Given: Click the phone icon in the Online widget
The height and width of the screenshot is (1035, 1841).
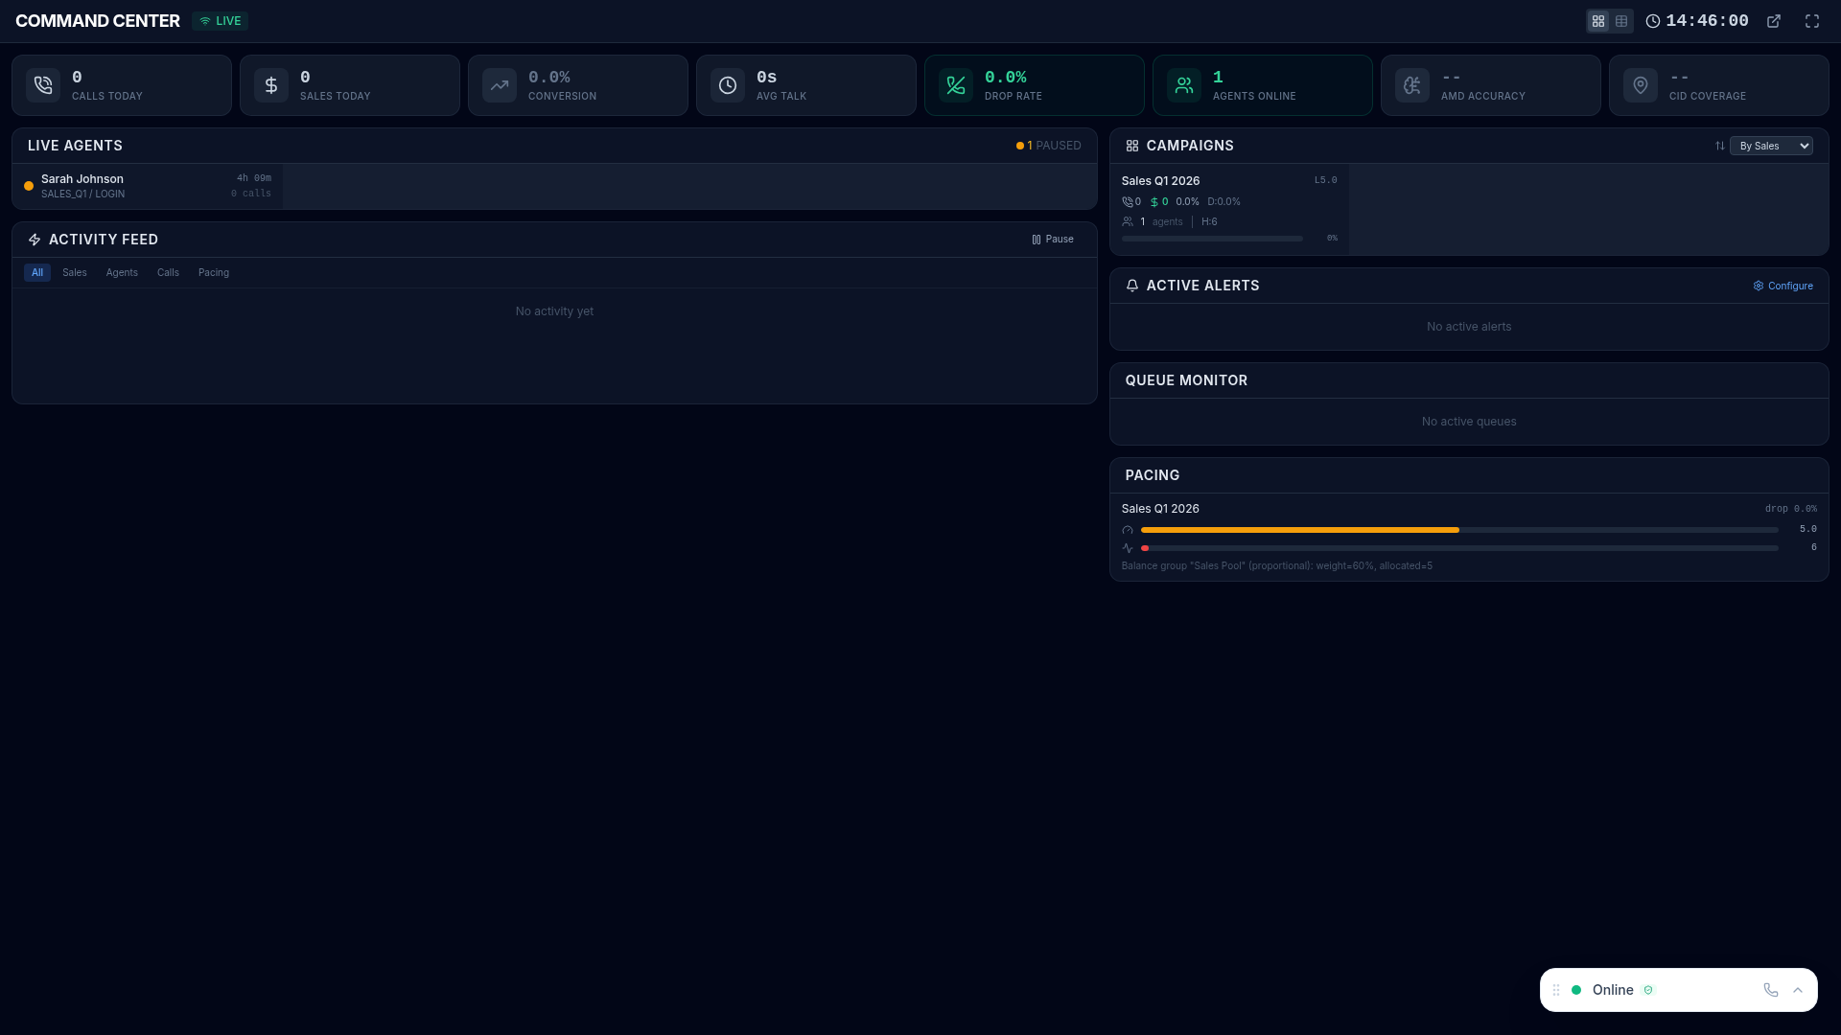Looking at the screenshot, I should [1769, 990].
